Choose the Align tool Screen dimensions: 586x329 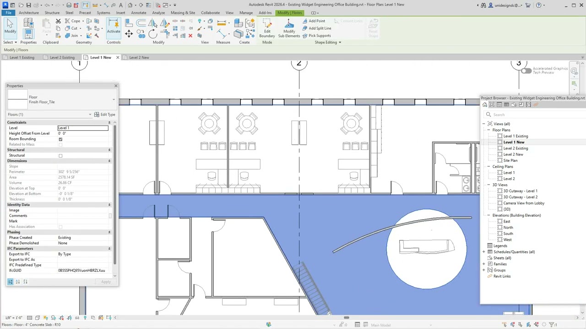[x=129, y=23]
